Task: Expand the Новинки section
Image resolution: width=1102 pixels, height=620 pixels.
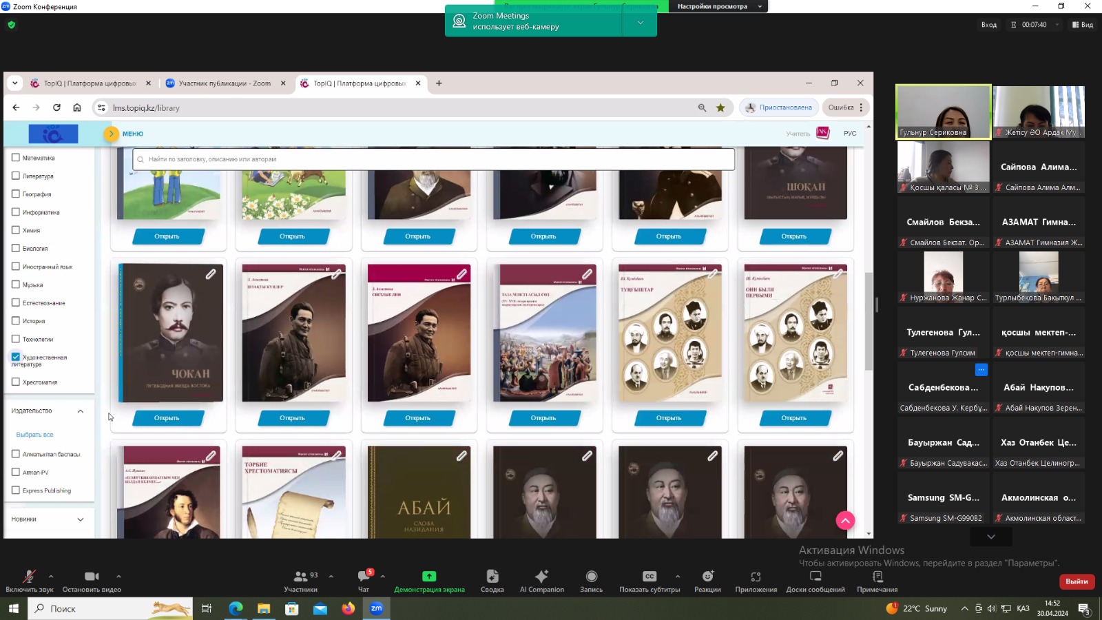Action: [81, 519]
